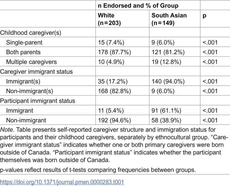Select the Multiple caregivers row label
Image resolution: width=230 pixels, height=186 pixels.
click(31, 62)
